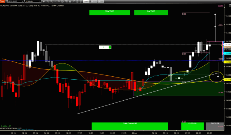Click the D 0.35% = 57 green text
This screenshot has width=231, height=135.
6,126
